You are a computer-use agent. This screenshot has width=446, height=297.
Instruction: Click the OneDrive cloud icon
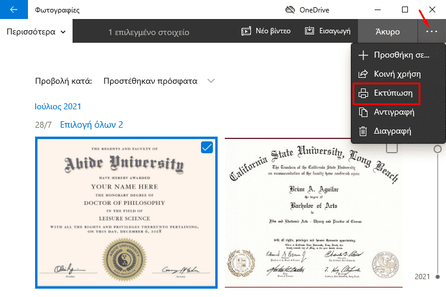[x=290, y=10]
